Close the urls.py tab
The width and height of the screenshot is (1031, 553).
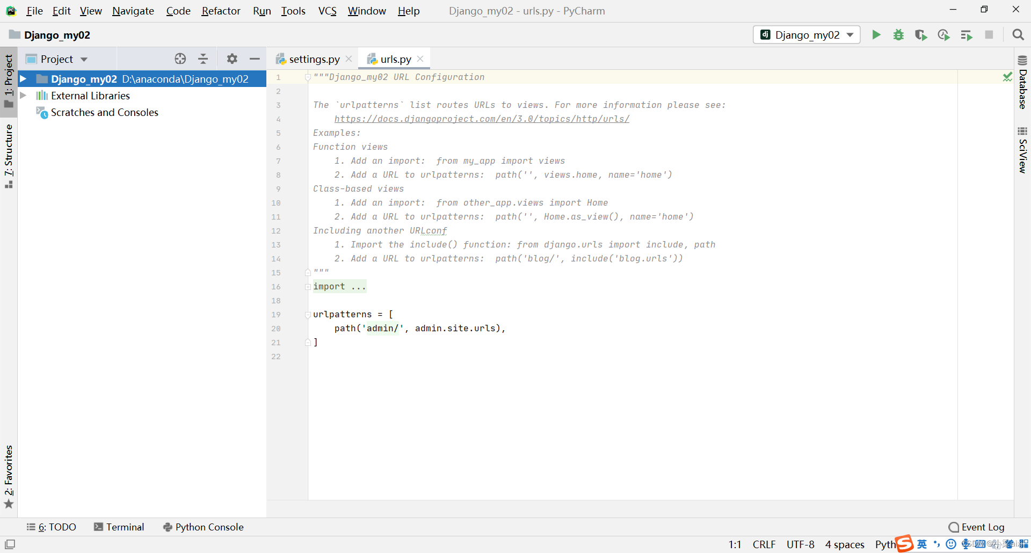[420, 59]
